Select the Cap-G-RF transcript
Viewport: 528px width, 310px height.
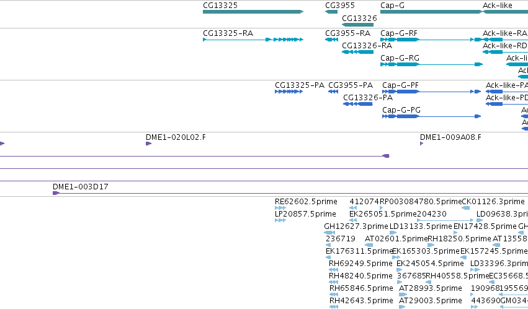point(431,40)
